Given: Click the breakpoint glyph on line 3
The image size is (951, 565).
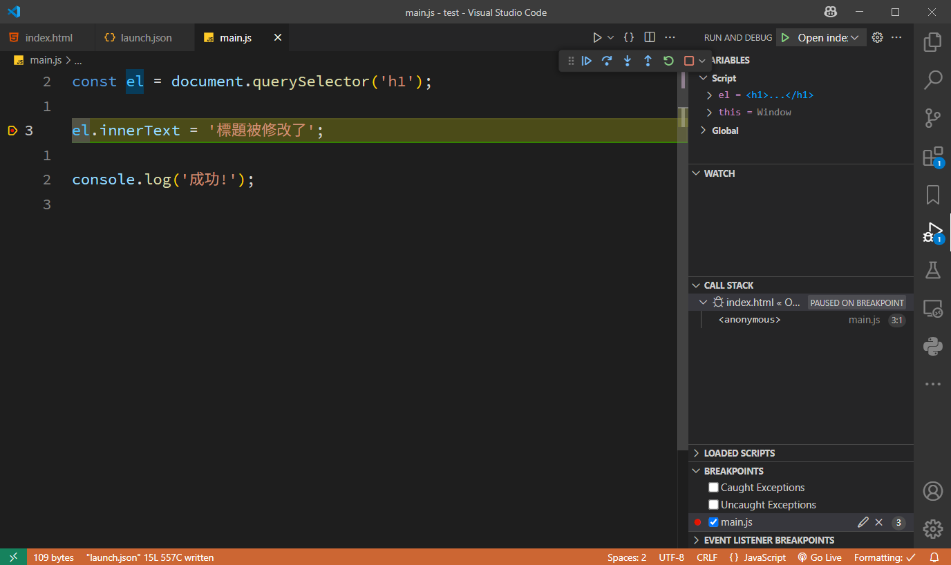Looking at the screenshot, I should pos(12,131).
